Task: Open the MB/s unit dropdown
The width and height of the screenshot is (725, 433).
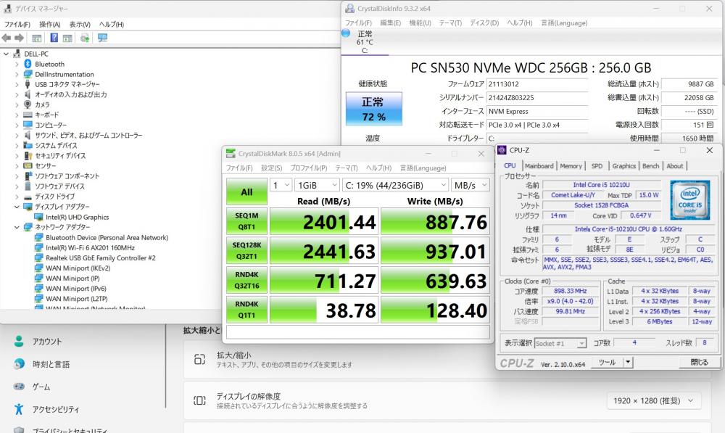Action: pyautogui.click(x=471, y=185)
